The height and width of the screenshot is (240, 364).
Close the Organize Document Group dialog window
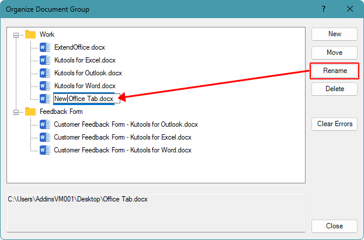(350, 9)
